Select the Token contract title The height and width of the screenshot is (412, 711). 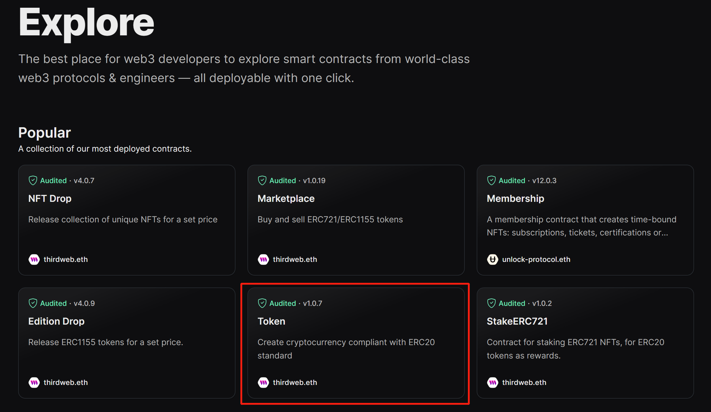(x=271, y=321)
